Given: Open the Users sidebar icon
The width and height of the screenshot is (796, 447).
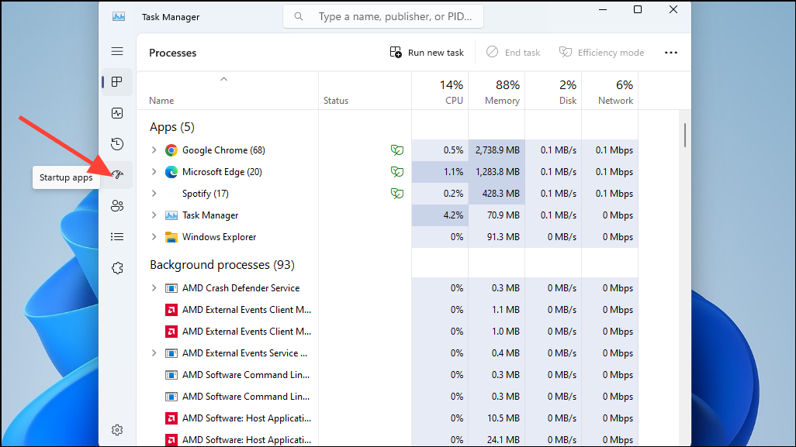Looking at the screenshot, I should (x=117, y=206).
